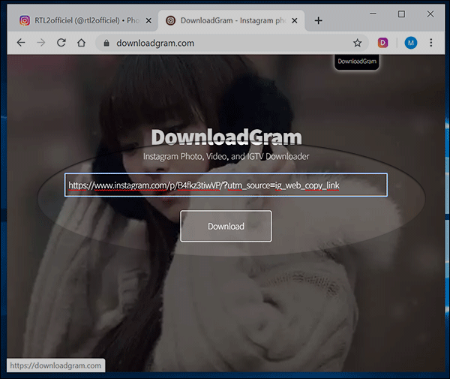Focus the downloadgram.com address bar

pos(225,43)
